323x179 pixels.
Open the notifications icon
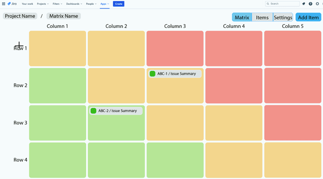pos(304,4)
